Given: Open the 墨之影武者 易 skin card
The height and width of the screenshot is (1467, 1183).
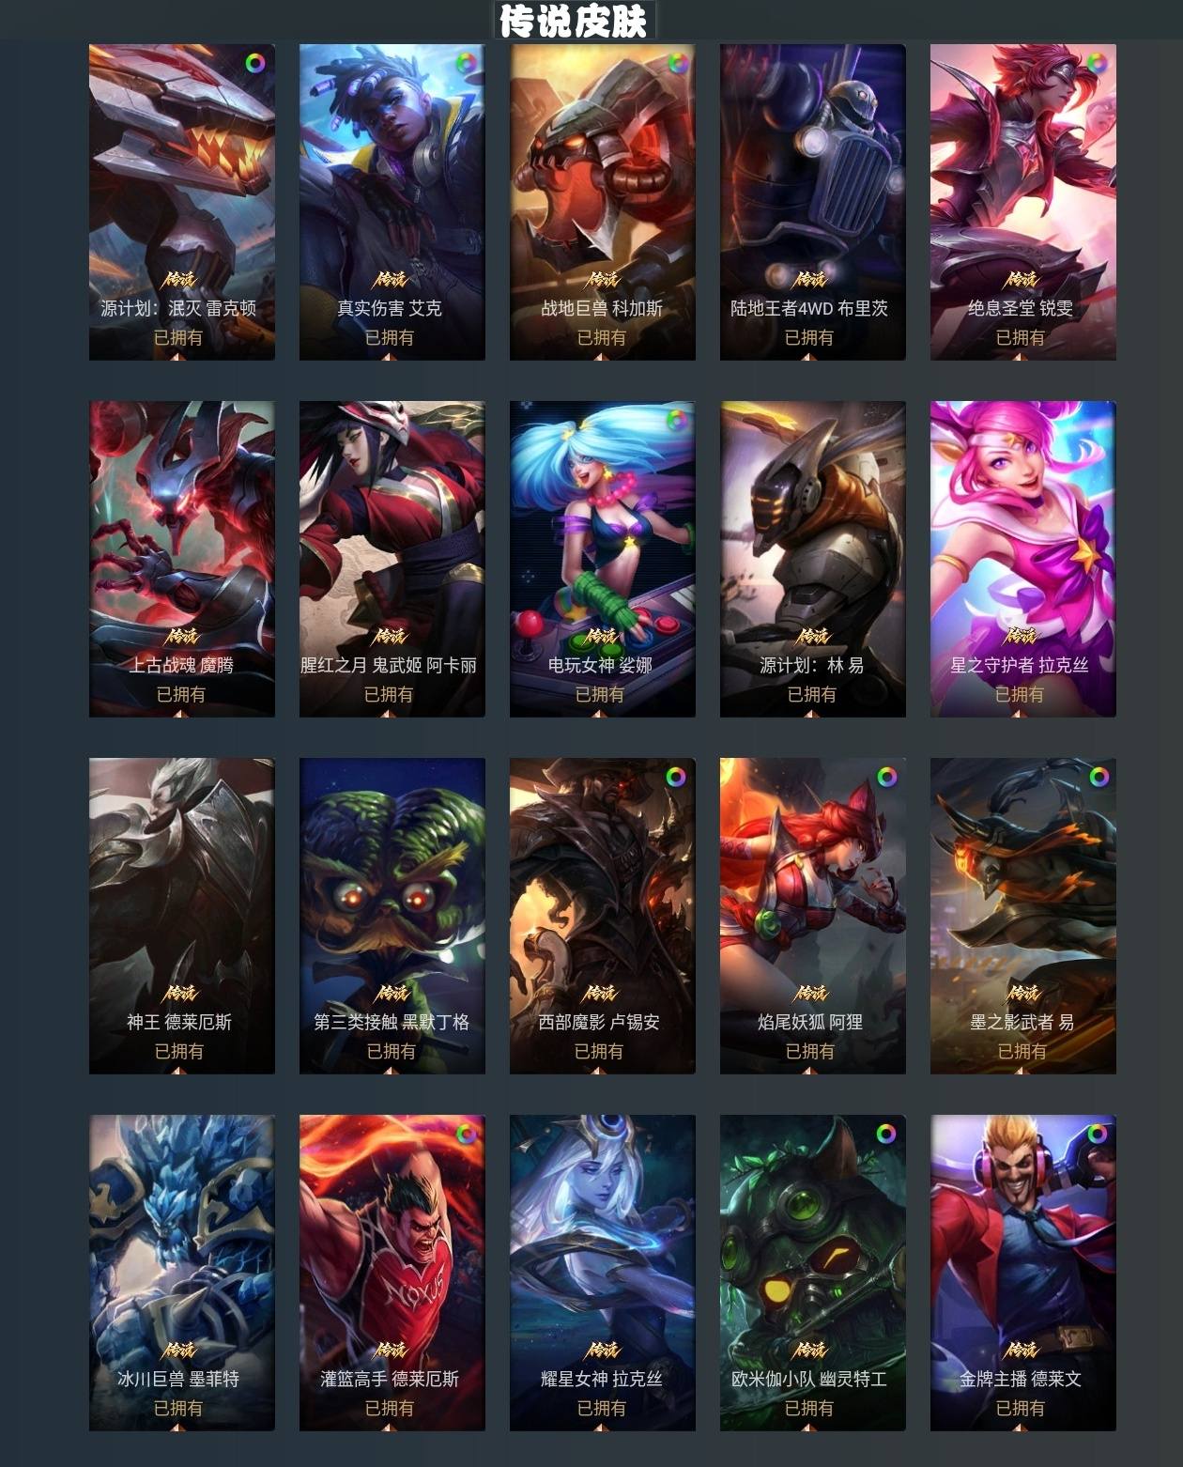Looking at the screenshot, I should [x=1023, y=916].
